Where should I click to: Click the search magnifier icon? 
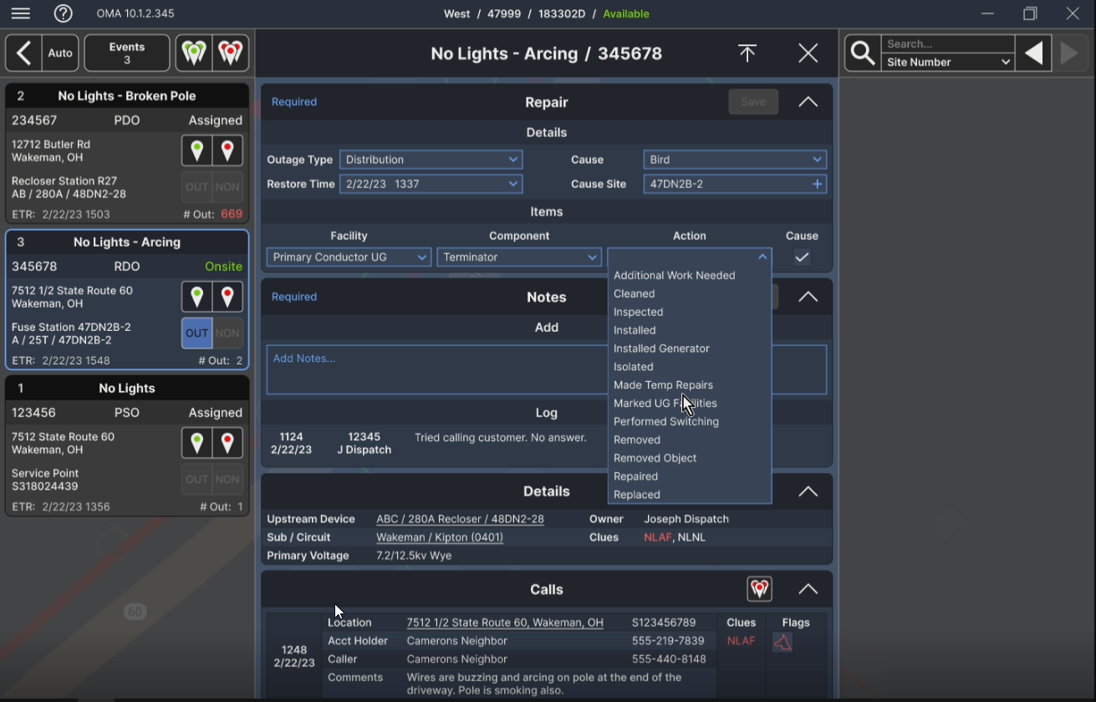click(863, 53)
